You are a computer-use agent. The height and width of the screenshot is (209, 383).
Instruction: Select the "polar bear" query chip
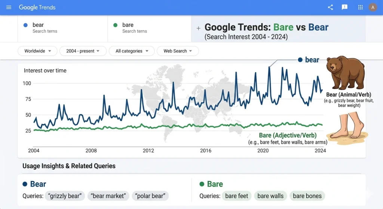[x=150, y=196]
